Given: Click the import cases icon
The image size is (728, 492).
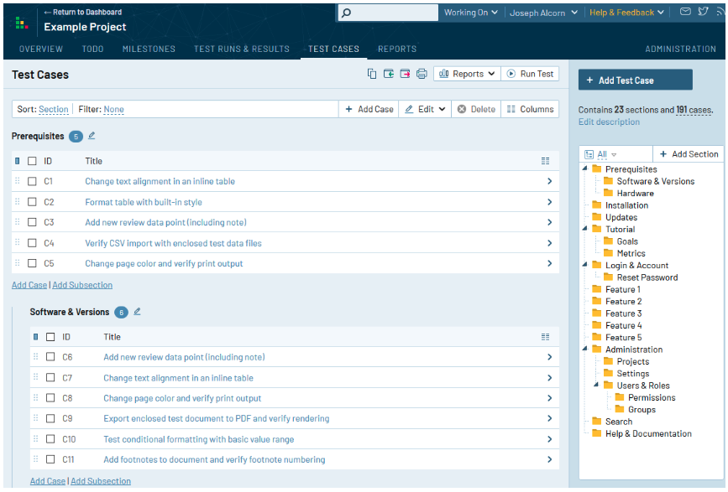Looking at the screenshot, I should [x=389, y=74].
